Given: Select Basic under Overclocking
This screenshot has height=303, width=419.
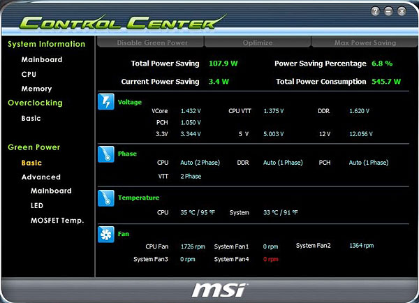Looking at the screenshot, I should coord(31,119).
